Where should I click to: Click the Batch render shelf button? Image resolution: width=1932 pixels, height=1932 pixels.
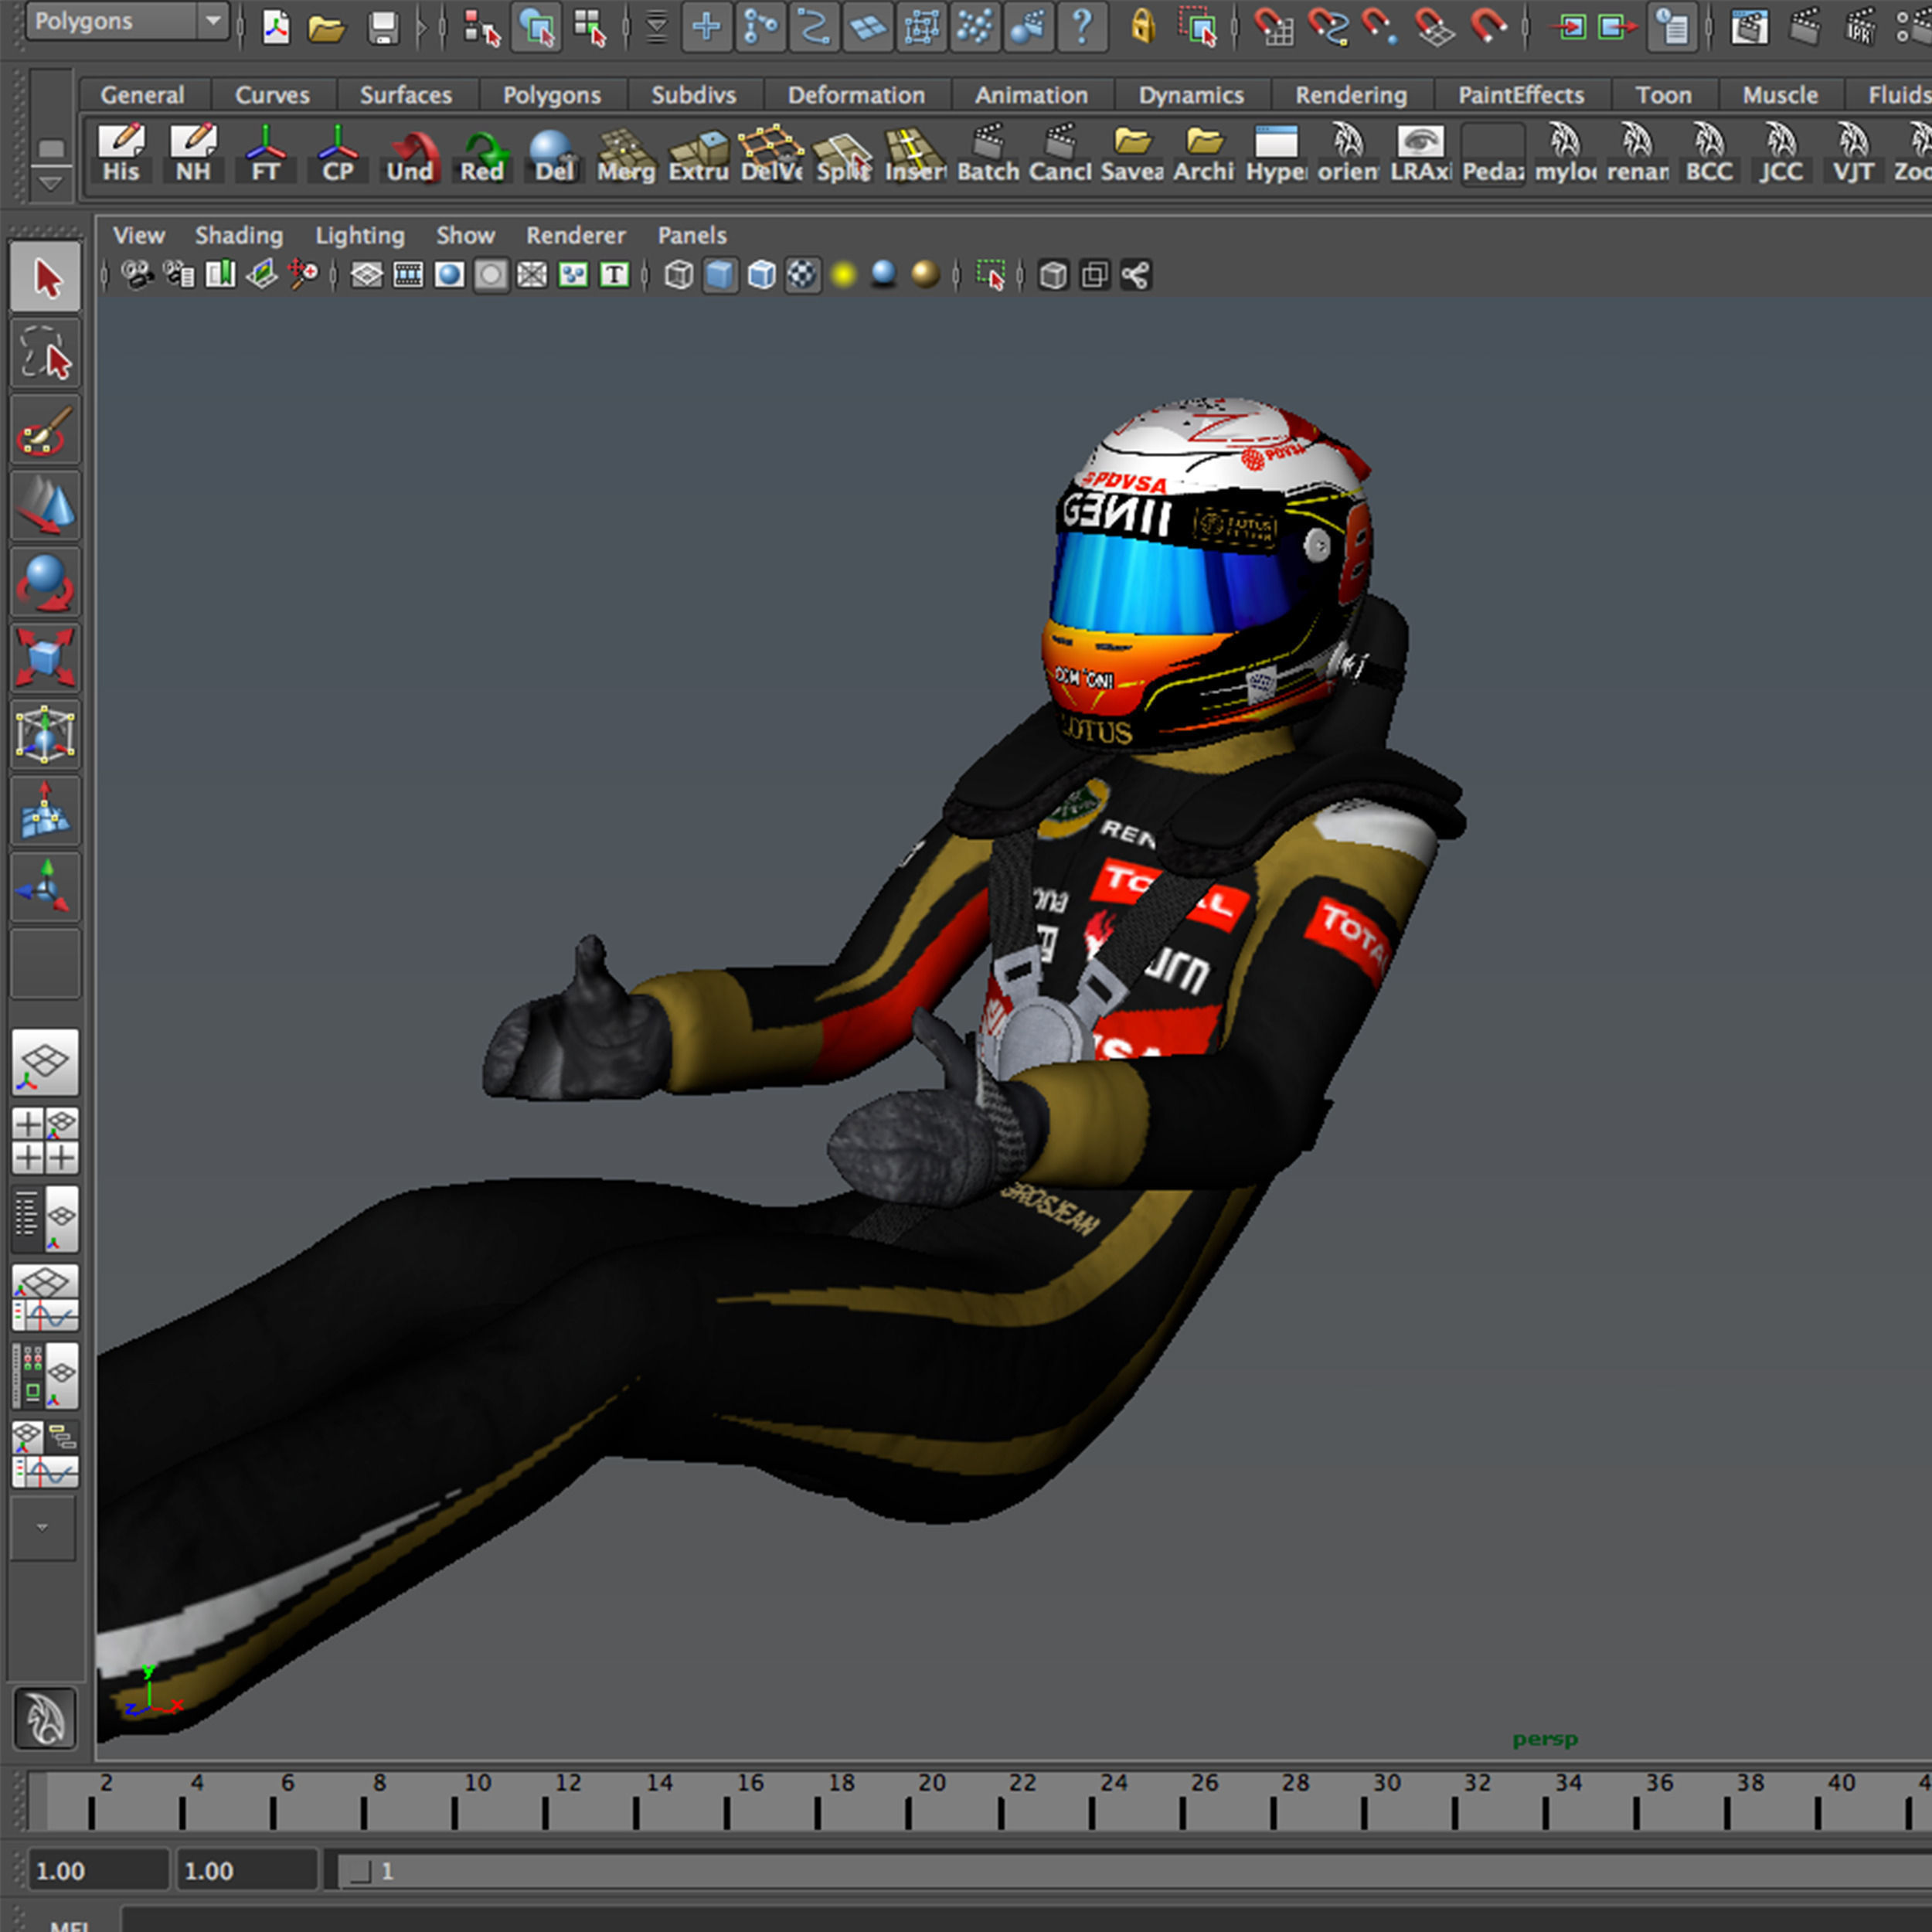pos(988,153)
